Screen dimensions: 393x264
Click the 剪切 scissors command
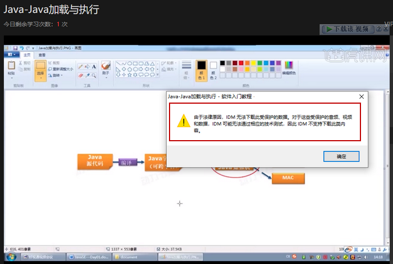click(x=25, y=63)
